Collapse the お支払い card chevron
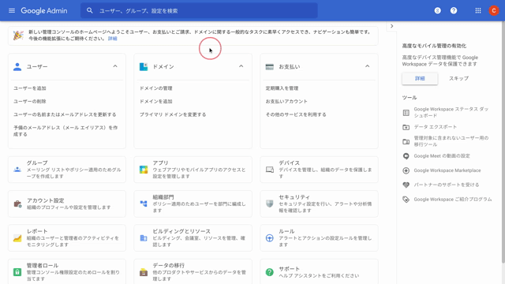 (x=367, y=66)
